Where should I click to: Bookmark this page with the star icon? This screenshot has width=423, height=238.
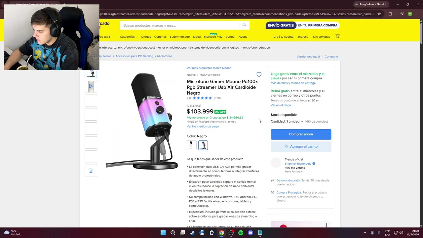pyautogui.click(x=379, y=14)
